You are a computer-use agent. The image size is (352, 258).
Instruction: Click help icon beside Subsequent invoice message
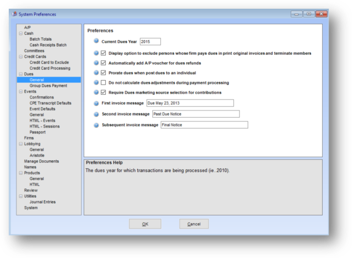pyautogui.click(x=96, y=125)
